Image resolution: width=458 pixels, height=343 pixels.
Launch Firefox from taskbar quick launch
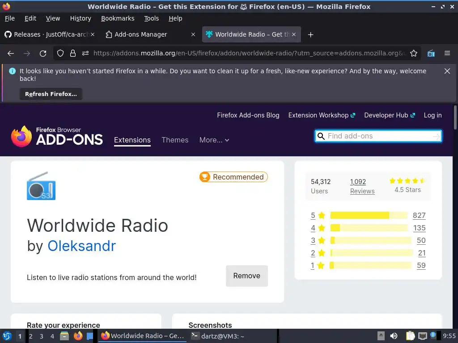[78, 336]
